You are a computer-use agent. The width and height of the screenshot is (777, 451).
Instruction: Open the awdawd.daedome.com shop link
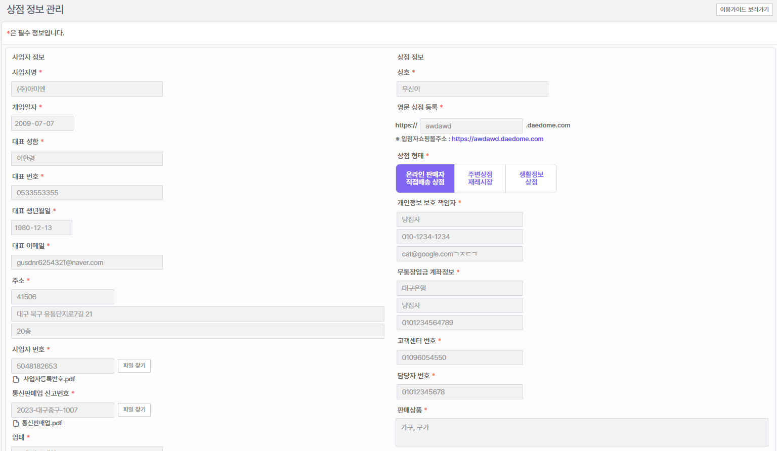click(497, 139)
